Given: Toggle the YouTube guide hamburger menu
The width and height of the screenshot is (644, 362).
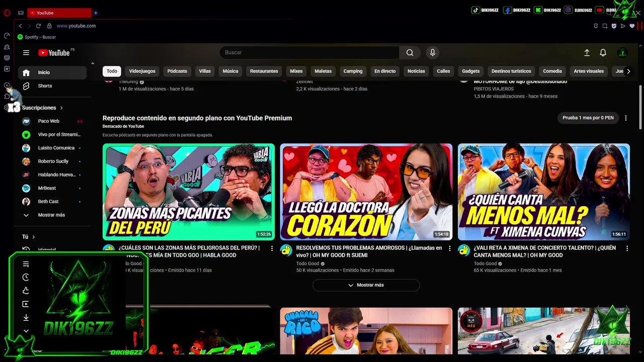Looking at the screenshot, I should click(26, 52).
